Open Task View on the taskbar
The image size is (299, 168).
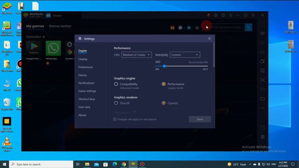[78, 164]
